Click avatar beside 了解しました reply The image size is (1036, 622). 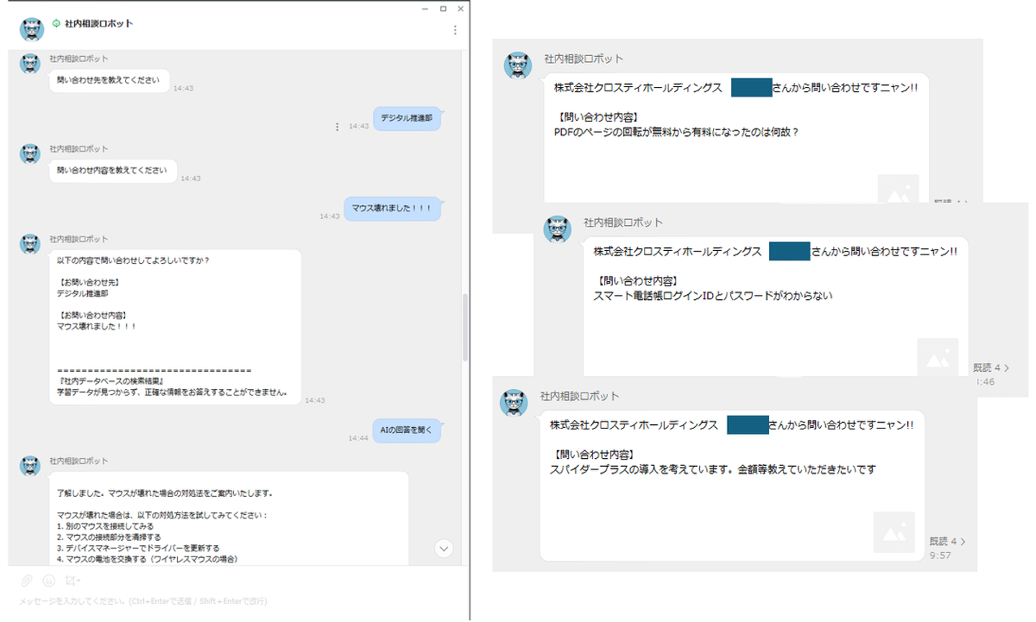click(x=30, y=466)
